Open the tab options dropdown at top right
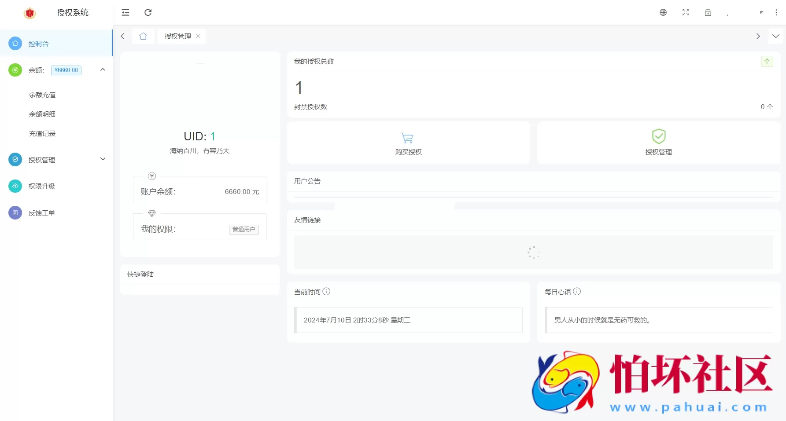 pyautogui.click(x=776, y=36)
